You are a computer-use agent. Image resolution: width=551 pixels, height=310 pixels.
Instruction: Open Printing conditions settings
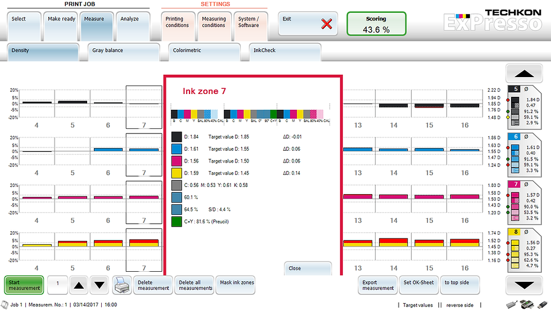[178, 26]
